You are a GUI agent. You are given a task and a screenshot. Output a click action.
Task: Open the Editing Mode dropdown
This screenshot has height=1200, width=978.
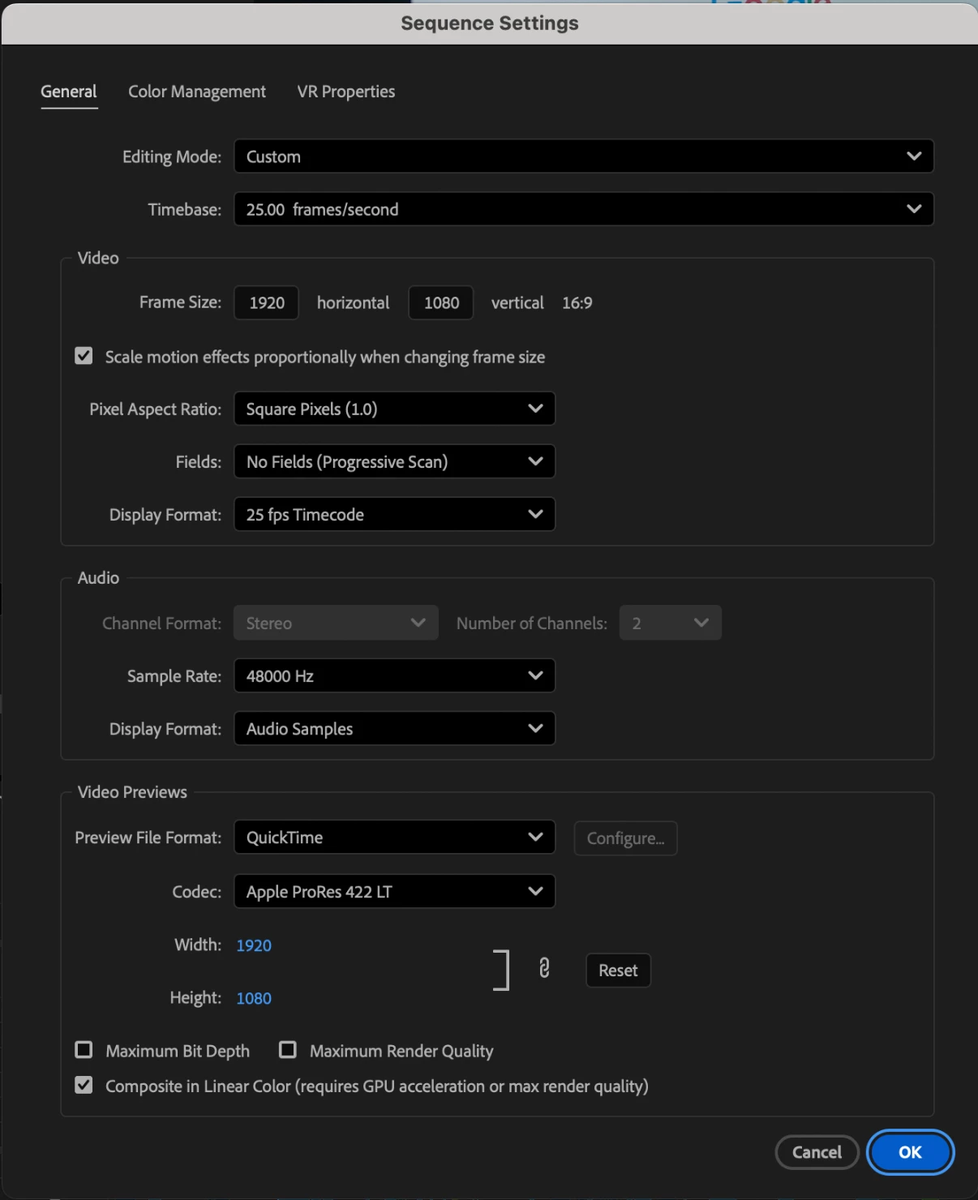point(584,156)
